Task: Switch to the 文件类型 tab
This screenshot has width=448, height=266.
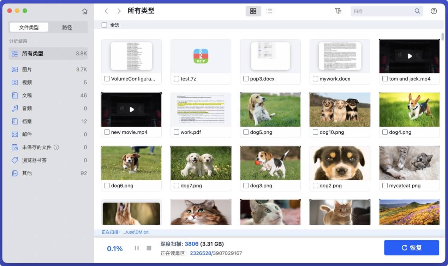Action: 29,27
